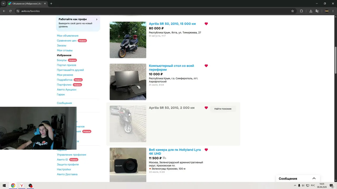Open Настройки in sidebar
The width and height of the screenshot is (337, 189).
(64, 169)
